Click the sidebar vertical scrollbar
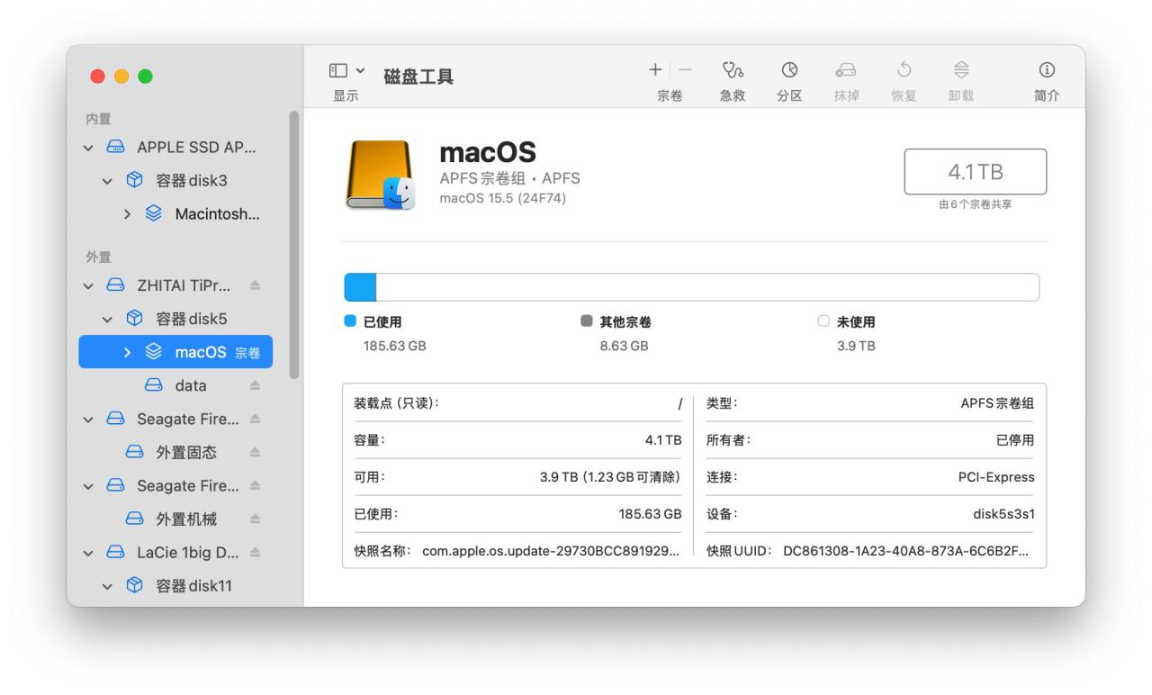Image resolution: width=1152 pixels, height=695 pixels. 293,245
